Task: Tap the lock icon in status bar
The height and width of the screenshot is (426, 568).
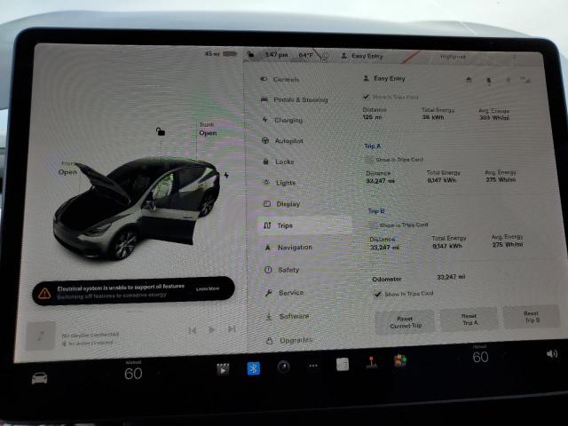Action: click(x=250, y=54)
